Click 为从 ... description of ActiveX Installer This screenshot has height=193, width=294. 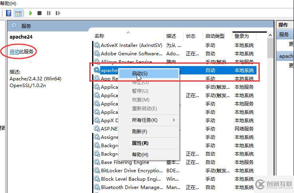(174, 45)
